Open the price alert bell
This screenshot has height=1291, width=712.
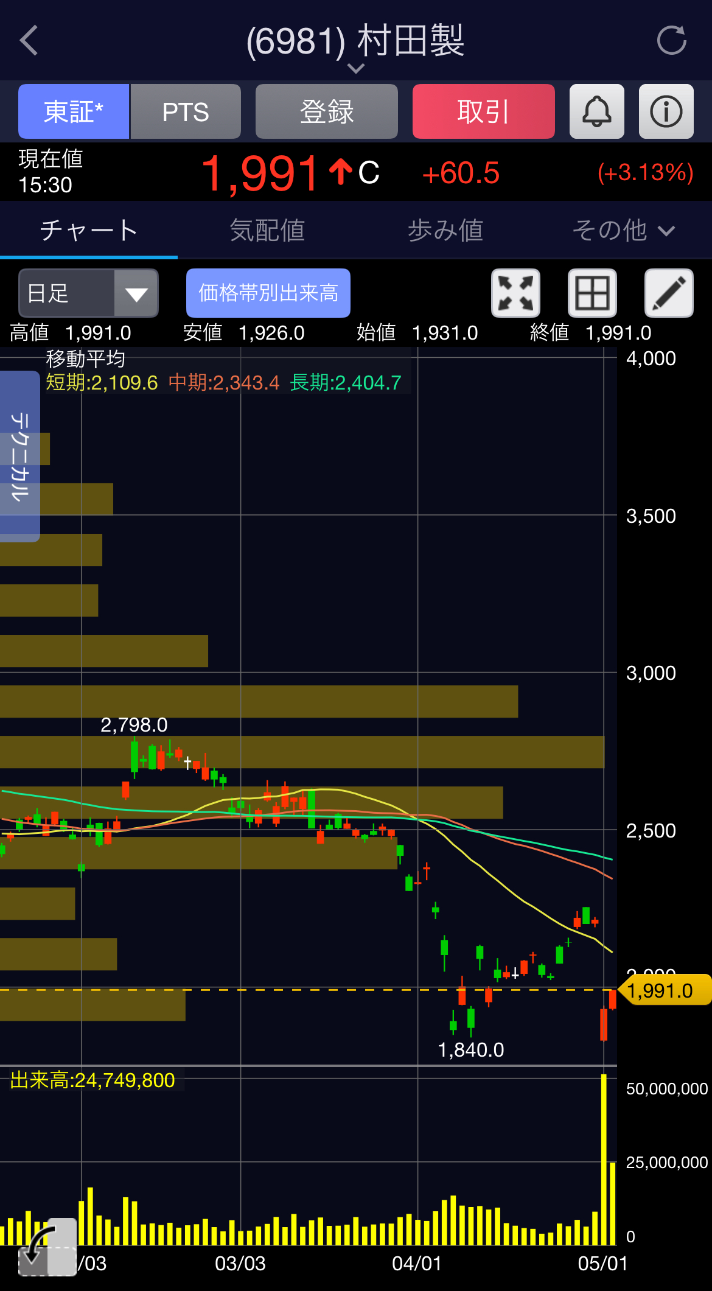[597, 111]
